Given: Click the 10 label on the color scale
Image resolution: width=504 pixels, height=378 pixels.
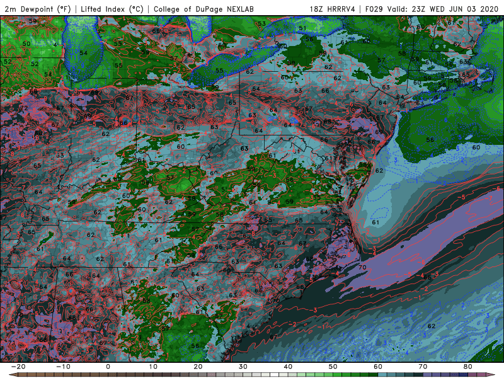Looking at the screenshot, I should tap(153, 367).
